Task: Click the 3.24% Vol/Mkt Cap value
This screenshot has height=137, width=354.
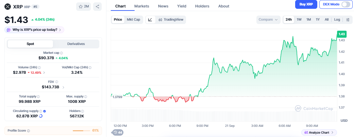Action: (77, 72)
